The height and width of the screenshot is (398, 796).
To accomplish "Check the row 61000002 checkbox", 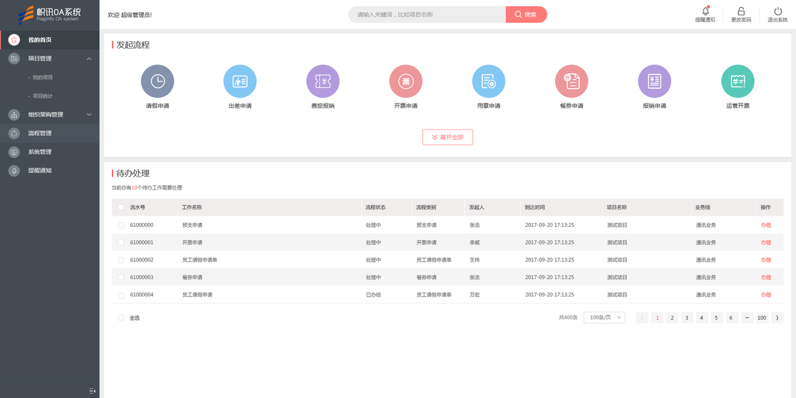I will (x=121, y=260).
